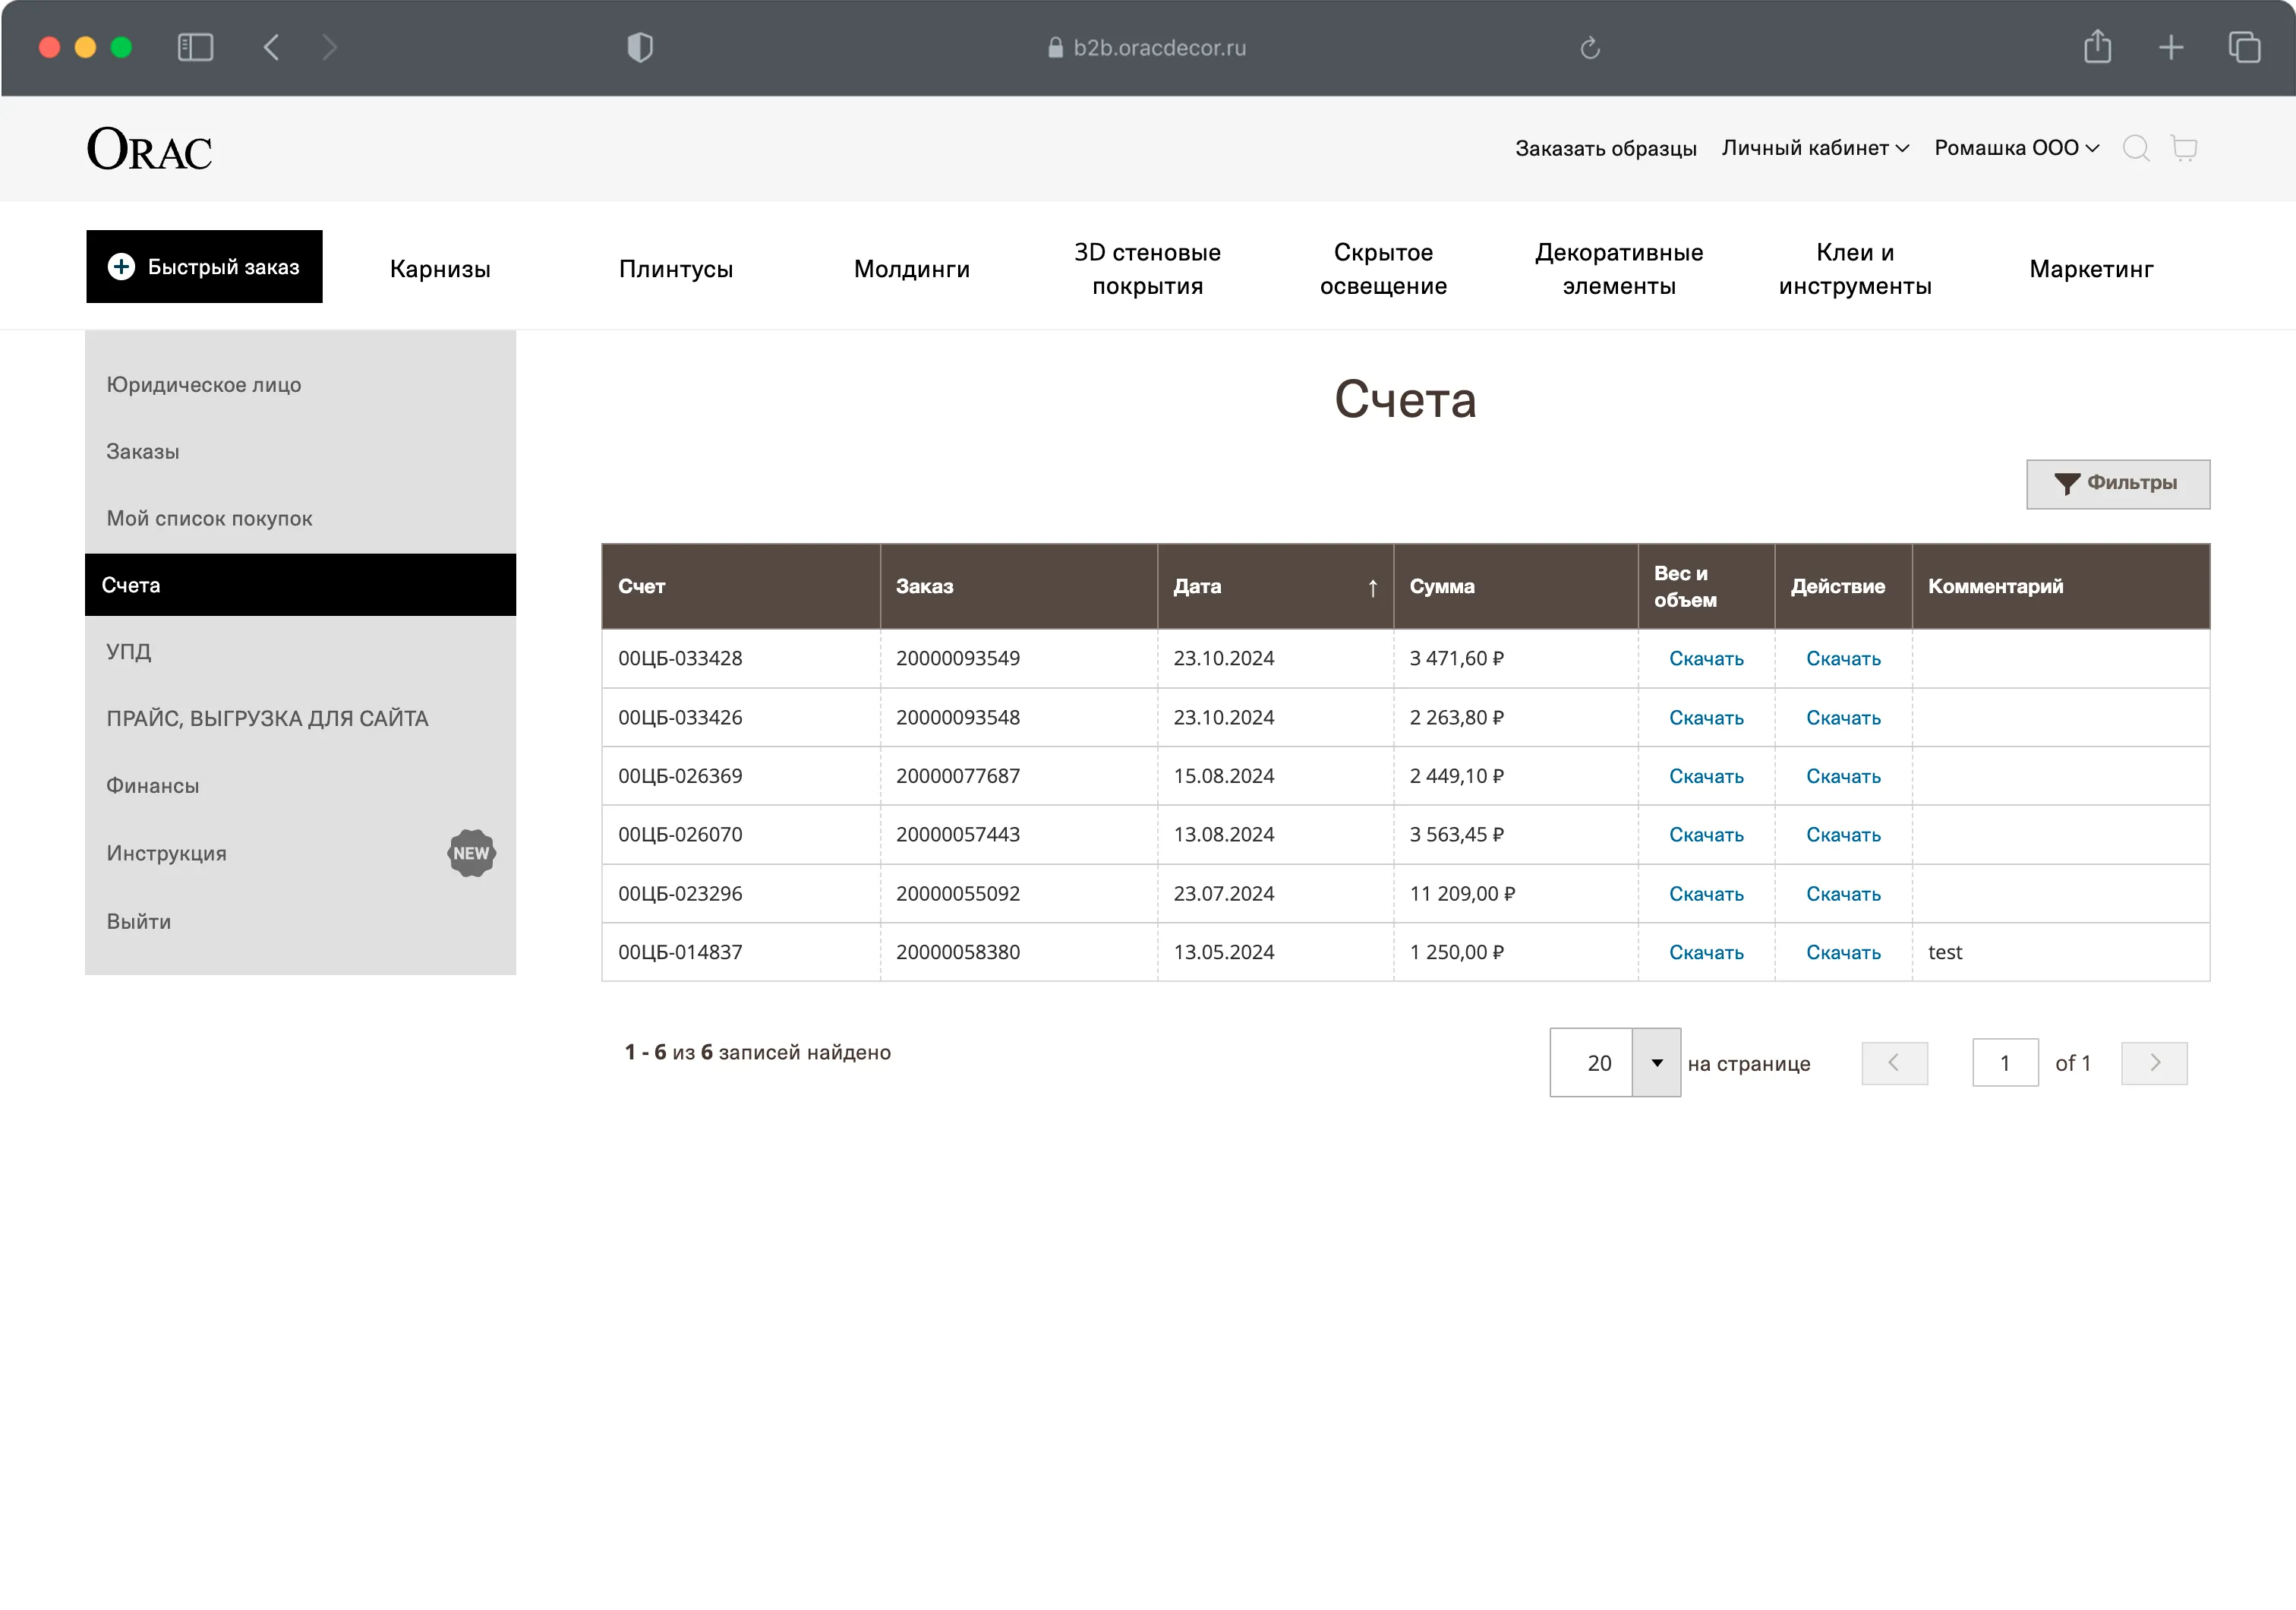Click the ORAC logo

coord(150,149)
